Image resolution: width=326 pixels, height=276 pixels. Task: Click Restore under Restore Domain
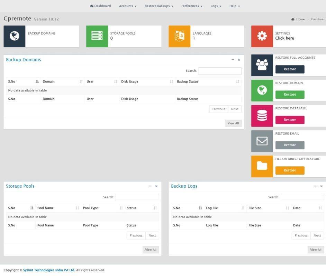(x=290, y=95)
